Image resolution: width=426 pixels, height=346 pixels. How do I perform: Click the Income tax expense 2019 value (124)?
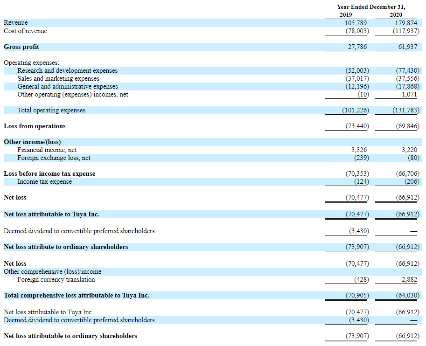tap(361, 181)
